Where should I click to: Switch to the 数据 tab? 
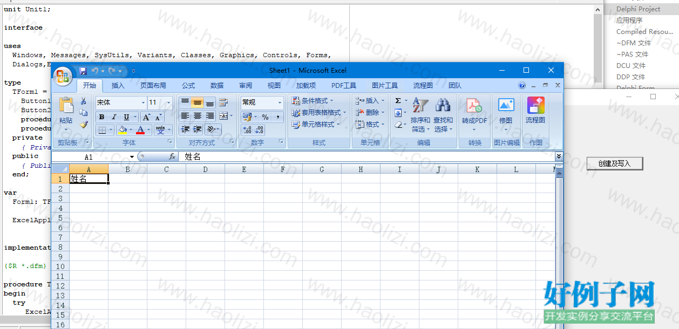click(x=217, y=85)
